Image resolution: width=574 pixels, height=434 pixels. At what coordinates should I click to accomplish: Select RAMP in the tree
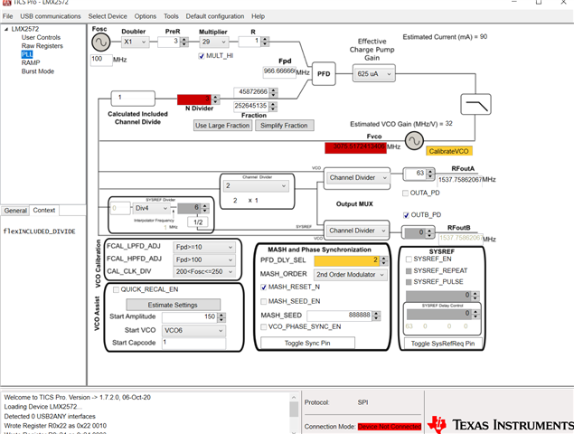click(31, 63)
